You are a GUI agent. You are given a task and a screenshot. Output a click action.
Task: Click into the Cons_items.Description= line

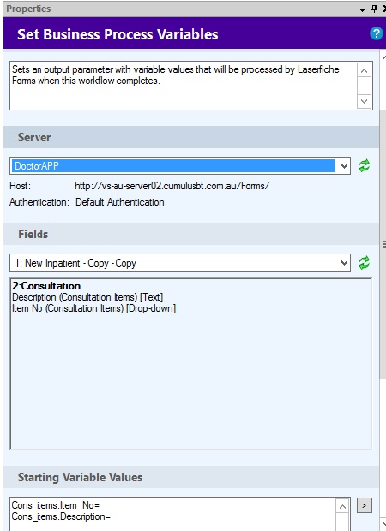coord(61,516)
